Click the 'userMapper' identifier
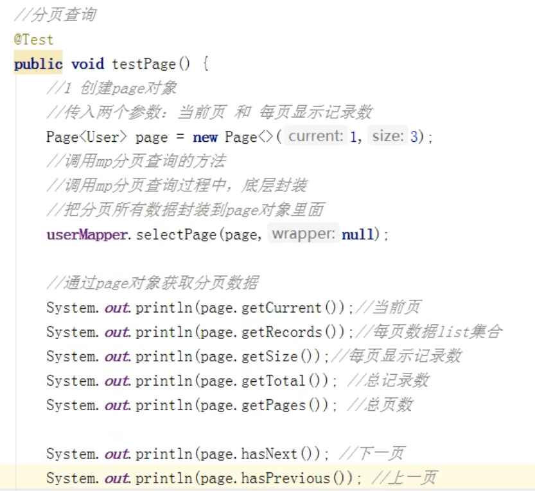The height and width of the screenshot is (491, 535). (87, 235)
